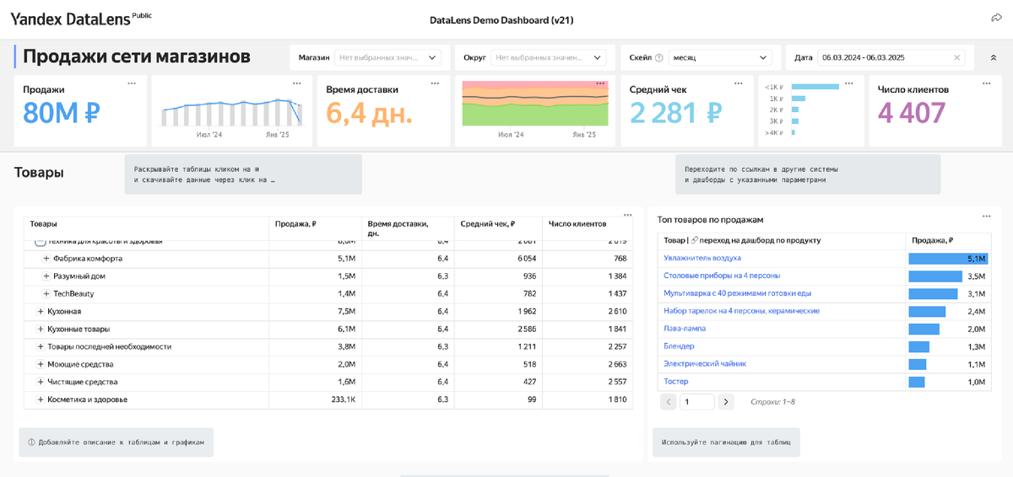
Task: Expand the Разумный дом row
Action: [46, 276]
